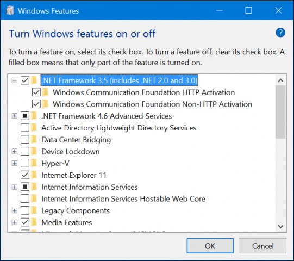Select the Legacy Components label
Image resolution: width=294 pixels, height=261 pixels.
[76, 211]
